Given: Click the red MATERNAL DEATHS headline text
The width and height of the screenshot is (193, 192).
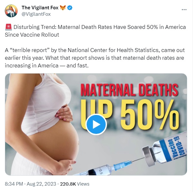Looking at the screenshot, I should [x=129, y=90].
